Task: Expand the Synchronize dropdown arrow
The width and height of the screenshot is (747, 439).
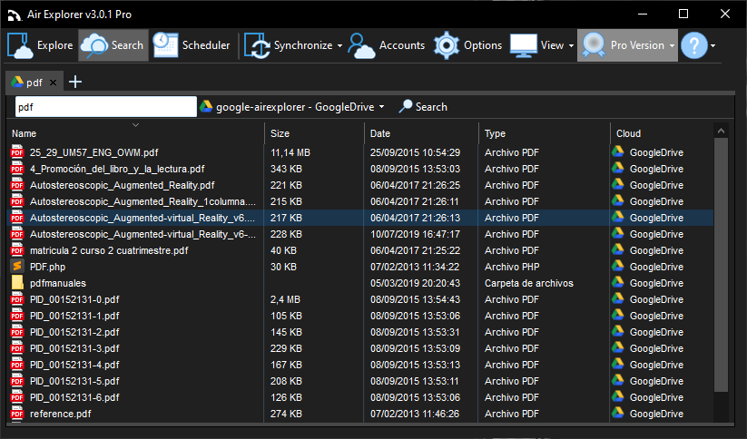Action: (339, 45)
